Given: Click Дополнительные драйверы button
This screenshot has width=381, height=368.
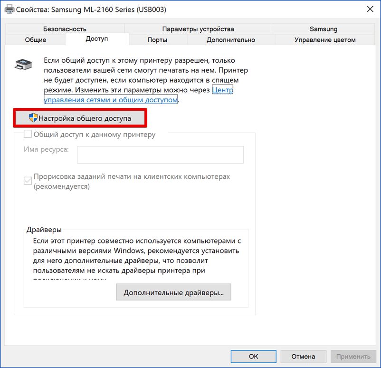Looking at the screenshot, I should click(x=173, y=292).
